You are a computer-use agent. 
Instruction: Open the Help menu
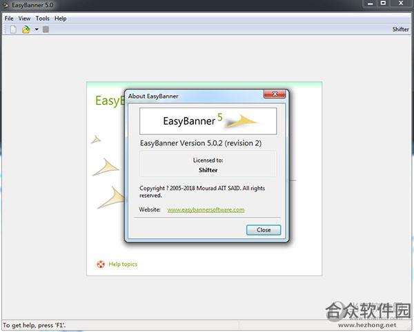pos(61,19)
